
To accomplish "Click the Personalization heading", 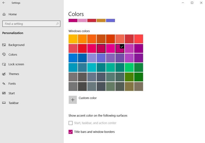I will point(13,33).
